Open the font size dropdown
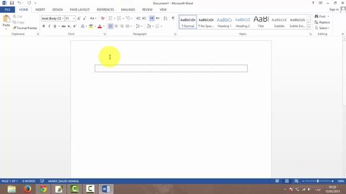346x194 pixels. tap(74, 18)
